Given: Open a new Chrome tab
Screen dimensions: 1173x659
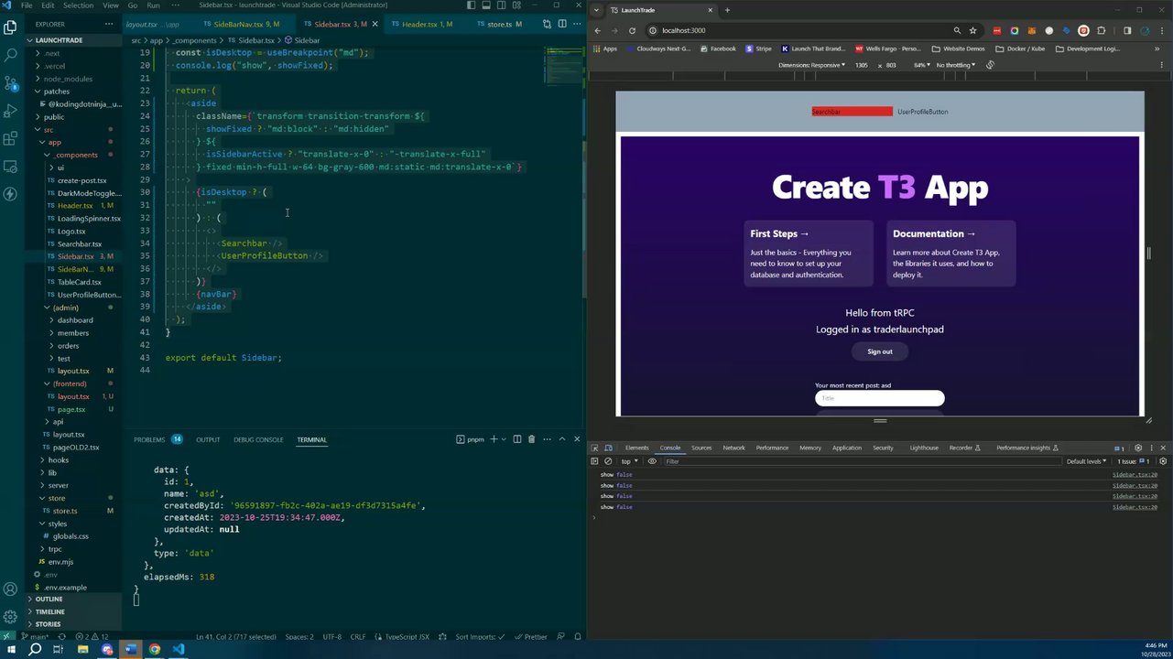Looking at the screenshot, I should point(727,10).
